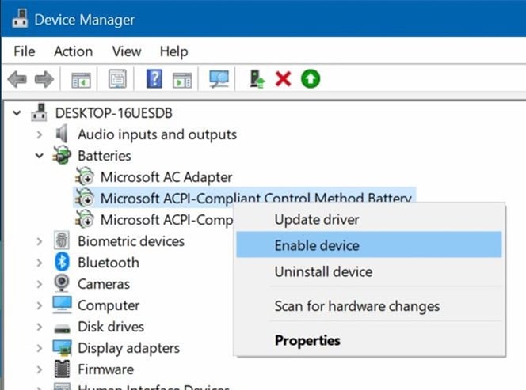The image size is (526, 390).
Task: Expand Audio inputs and outputs
Action: (x=40, y=134)
